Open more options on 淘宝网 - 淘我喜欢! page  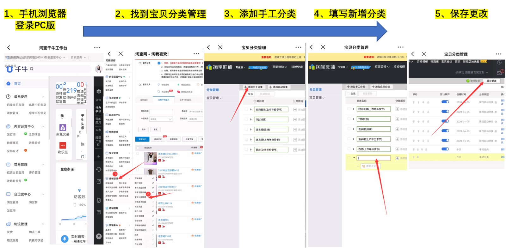click(196, 54)
